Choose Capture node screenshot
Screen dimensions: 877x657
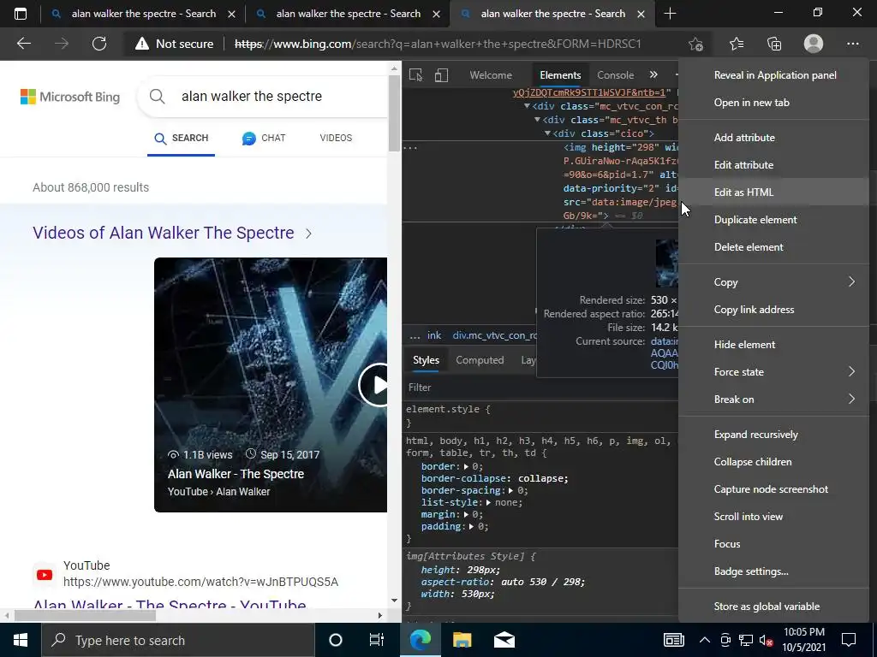point(773,489)
